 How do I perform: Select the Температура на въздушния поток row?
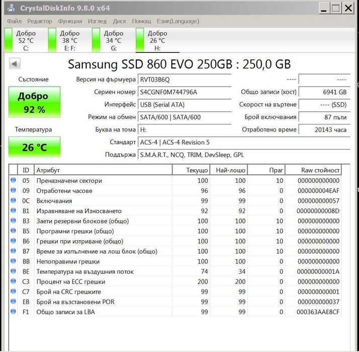pyautogui.click(x=175, y=272)
